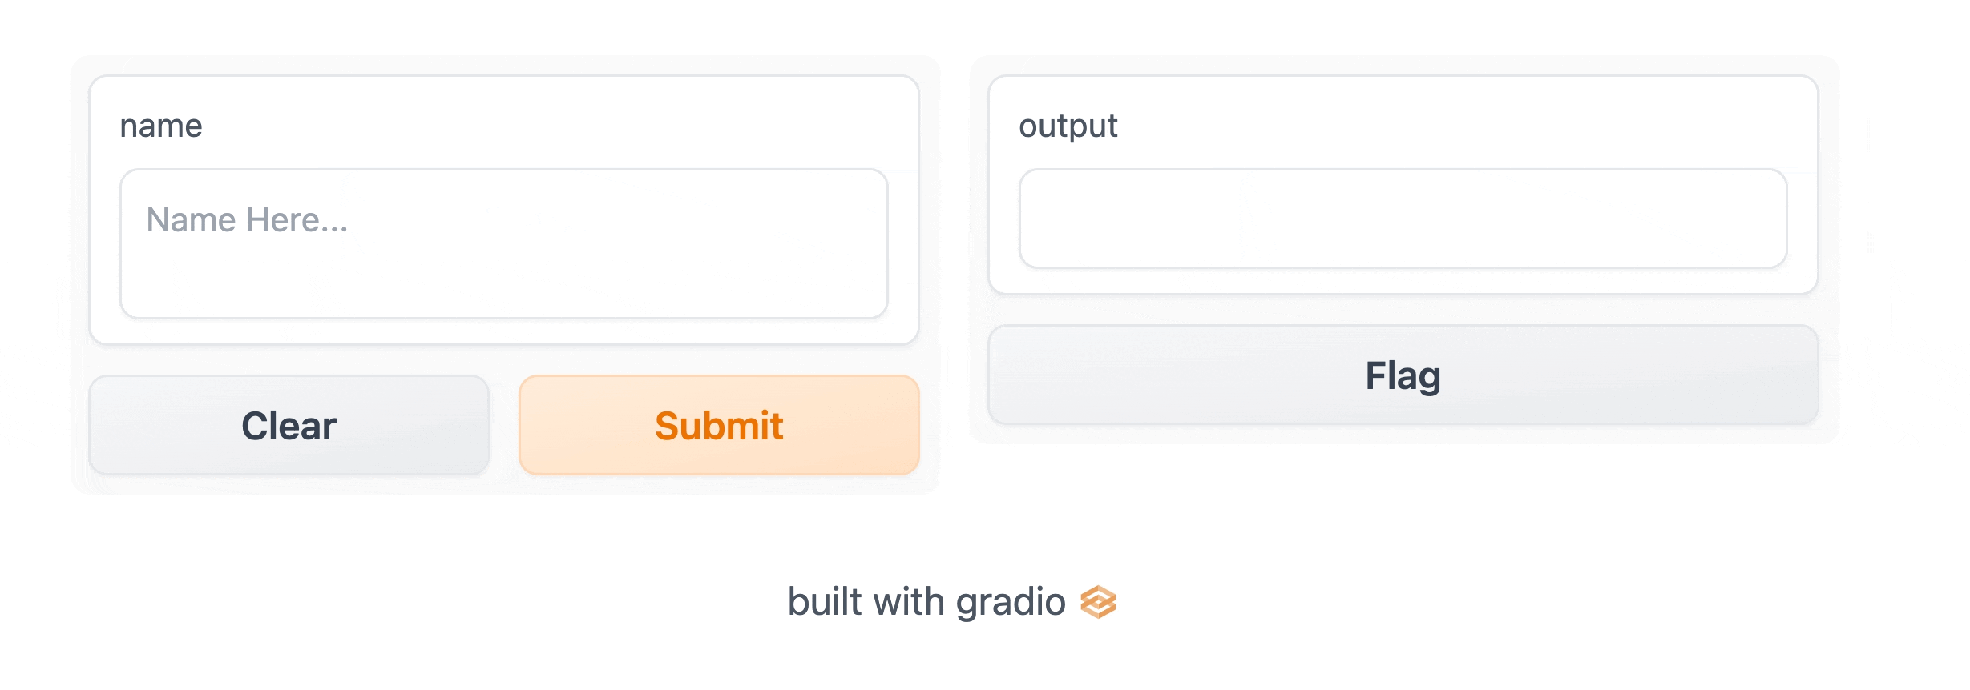Flag the current output
Viewport: 1970px width, 690px height.
pos(1403,375)
